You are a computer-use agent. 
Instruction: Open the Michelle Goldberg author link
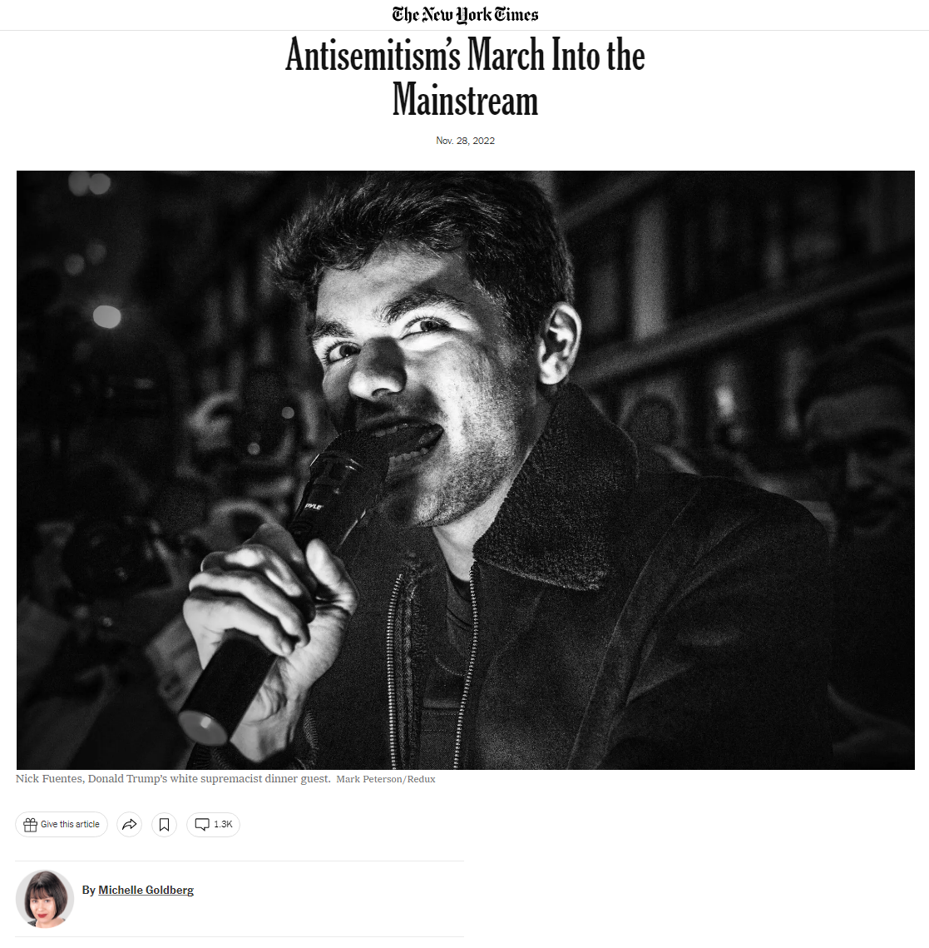click(146, 890)
